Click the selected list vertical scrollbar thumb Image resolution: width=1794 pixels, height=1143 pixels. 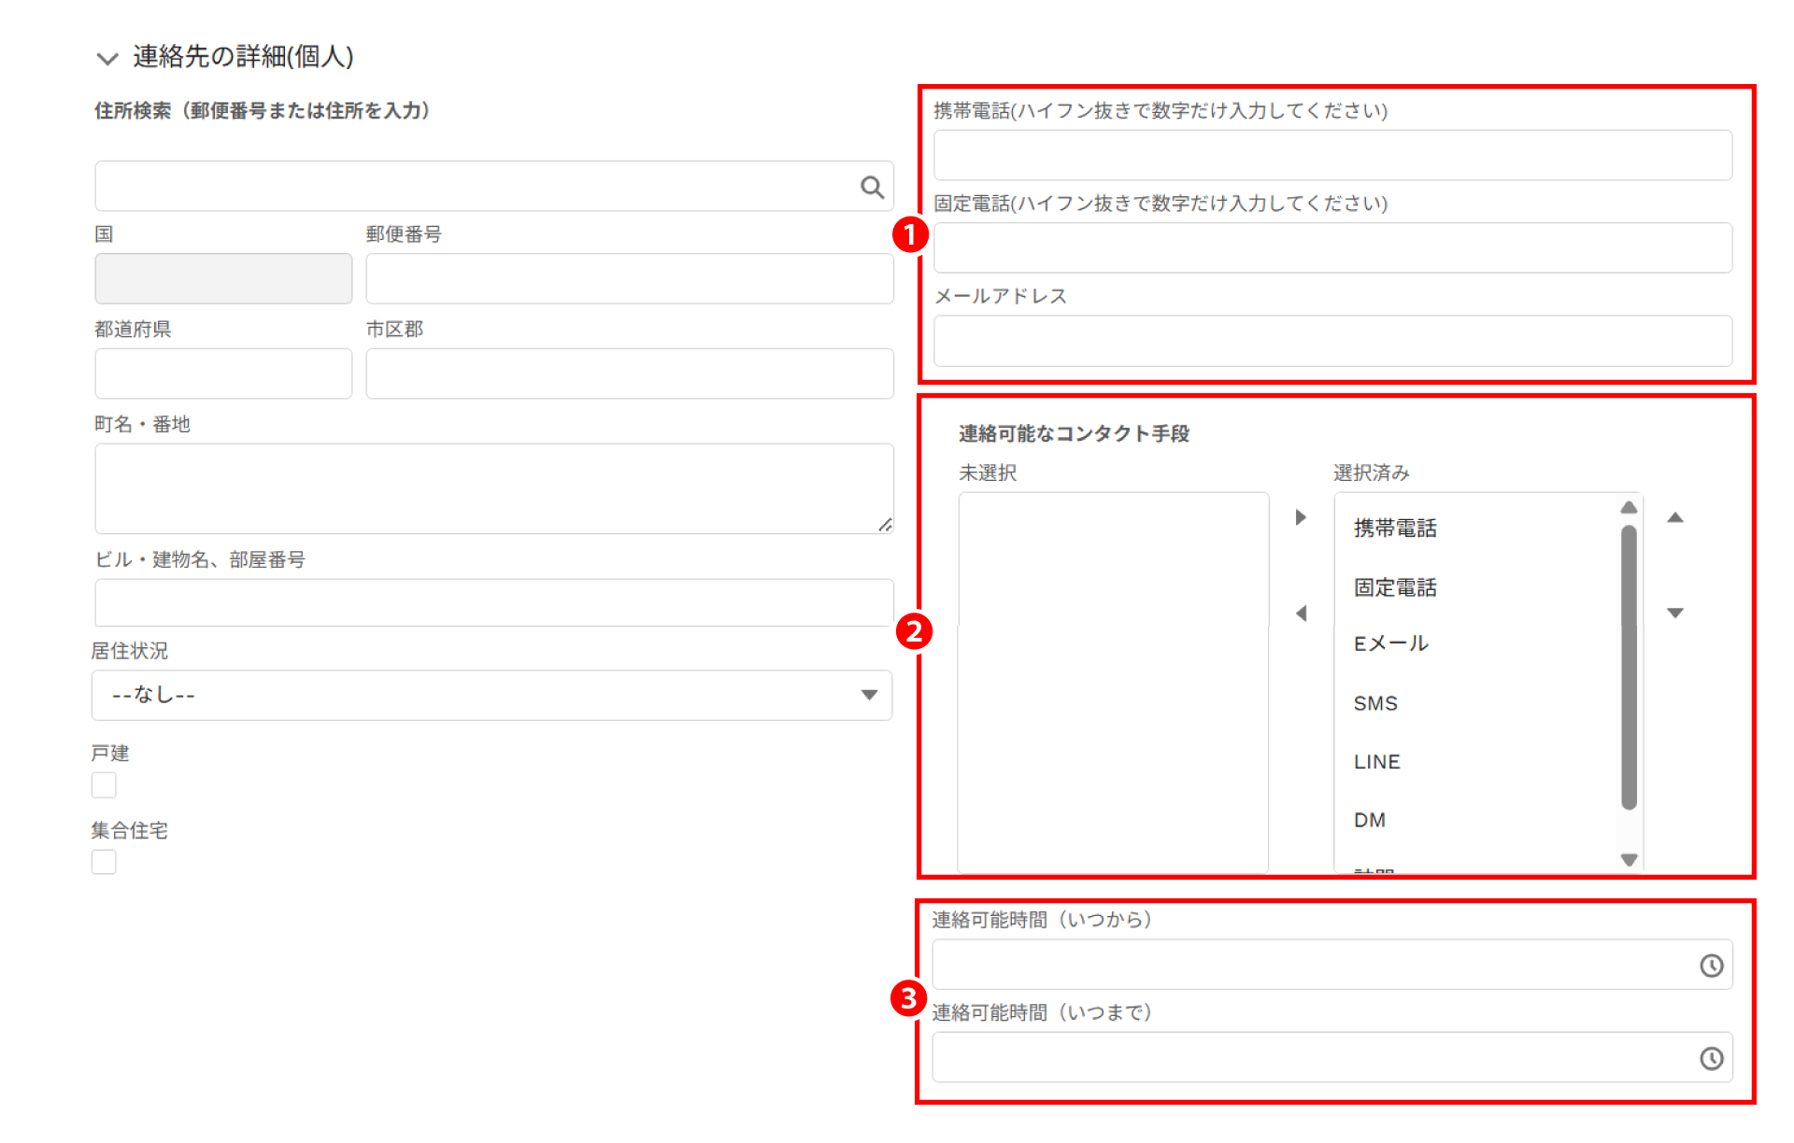pos(1629,667)
